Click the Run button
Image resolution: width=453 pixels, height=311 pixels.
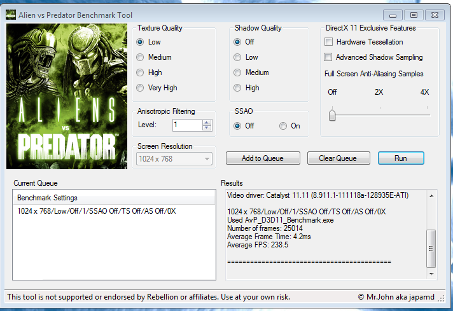pos(401,158)
